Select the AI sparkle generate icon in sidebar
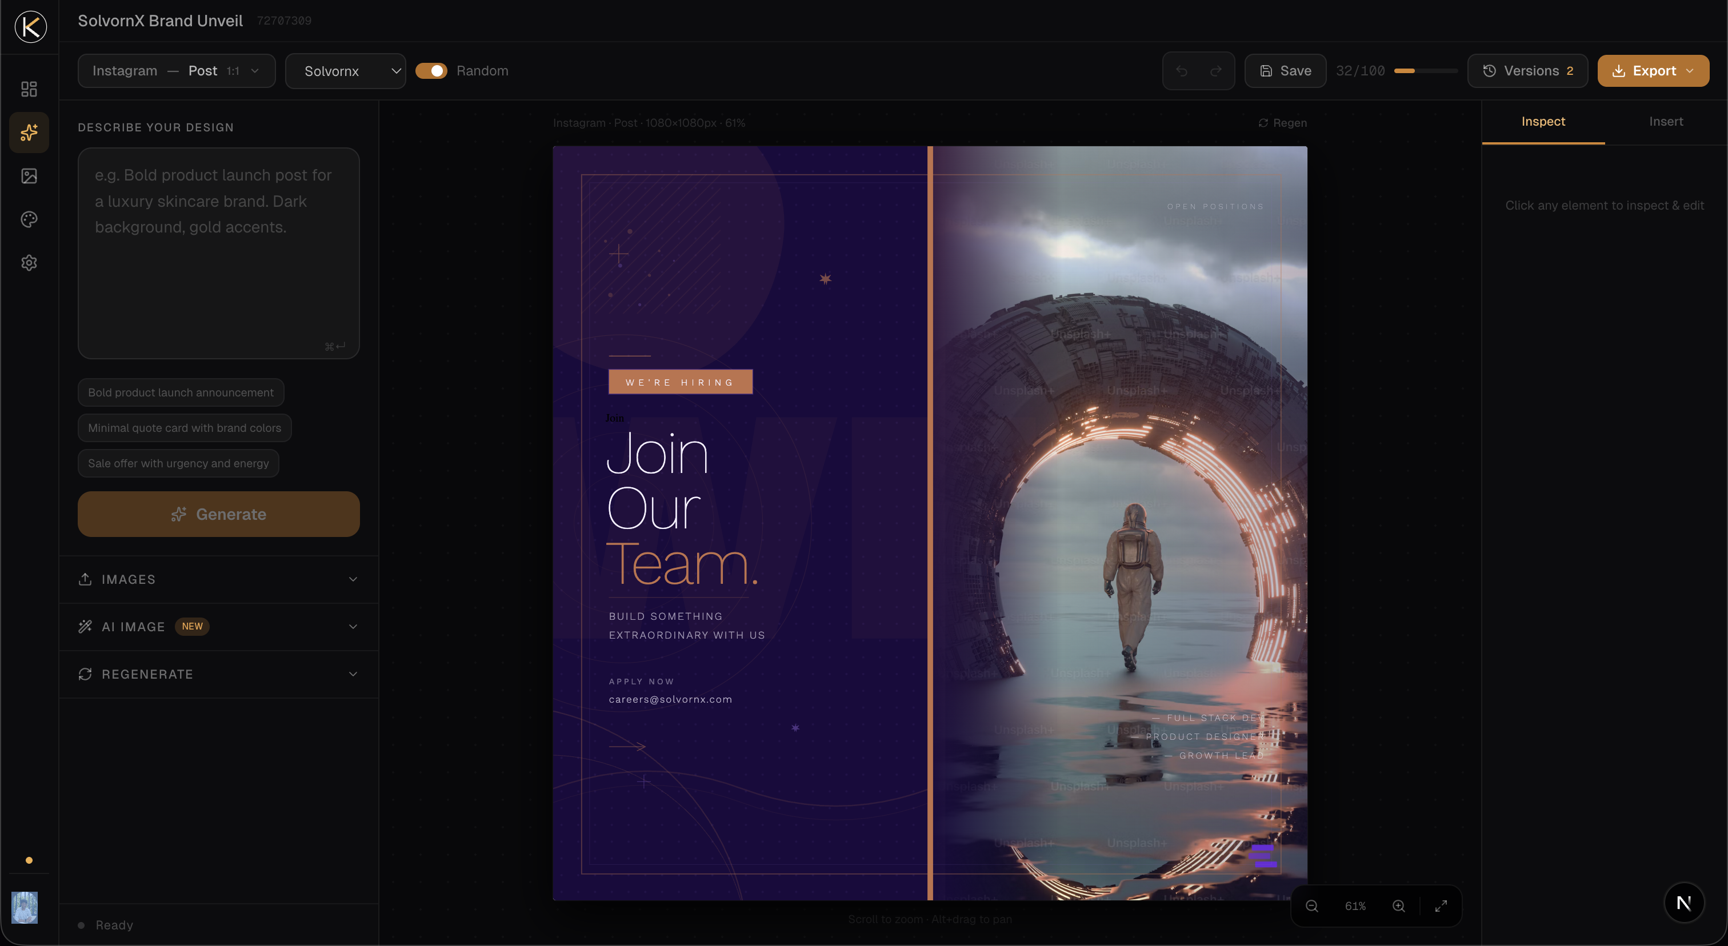This screenshot has width=1728, height=946. 29,132
